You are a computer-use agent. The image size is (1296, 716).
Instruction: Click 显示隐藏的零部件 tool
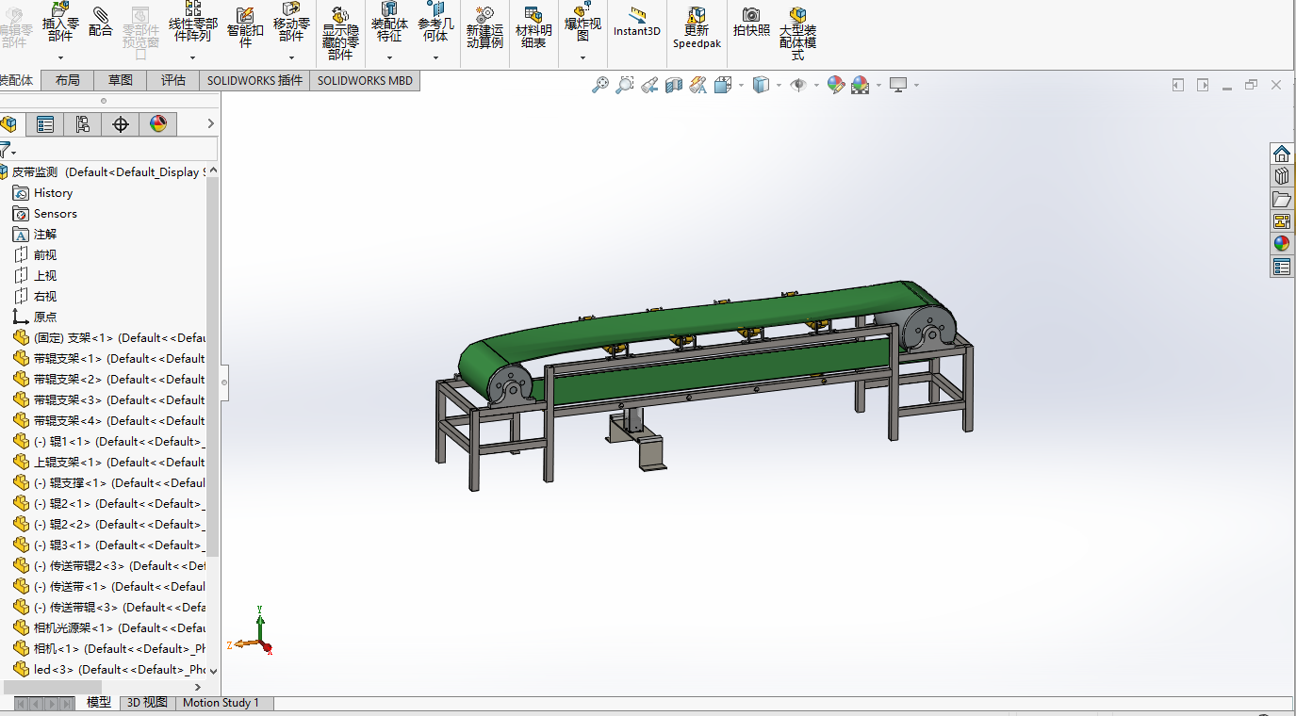coord(340,32)
